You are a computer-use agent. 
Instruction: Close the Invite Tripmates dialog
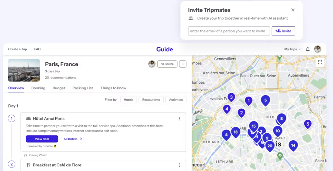293,10
